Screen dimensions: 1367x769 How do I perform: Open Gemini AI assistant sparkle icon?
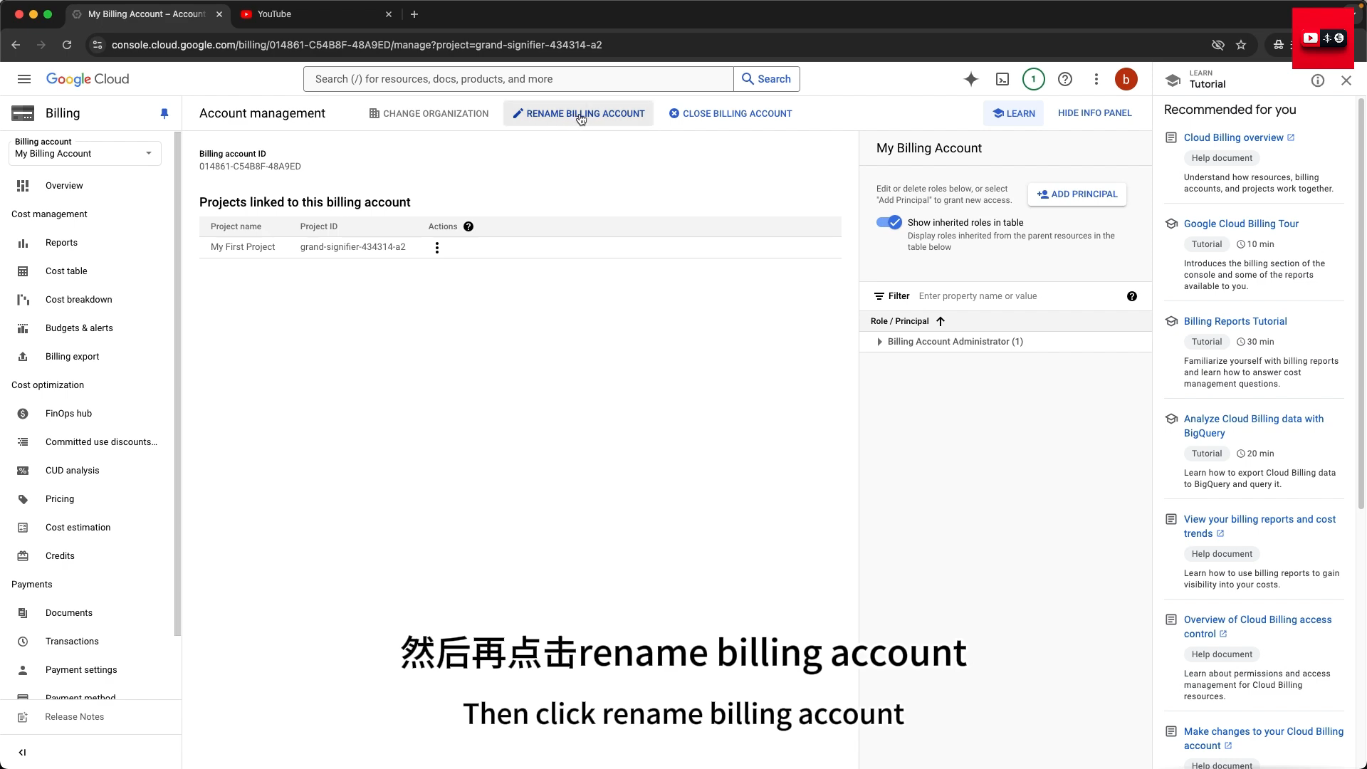pos(971,79)
